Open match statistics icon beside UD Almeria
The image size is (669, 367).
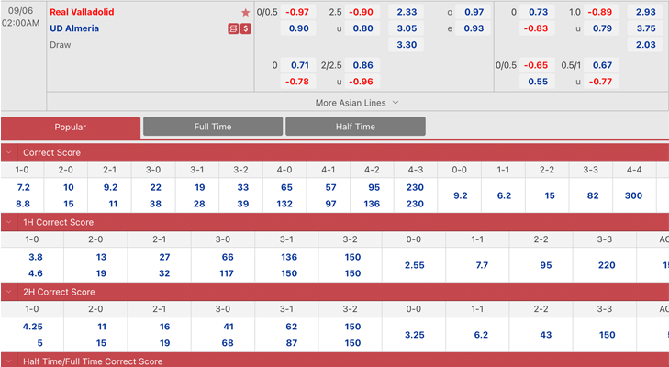pyautogui.click(x=233, y=28)
